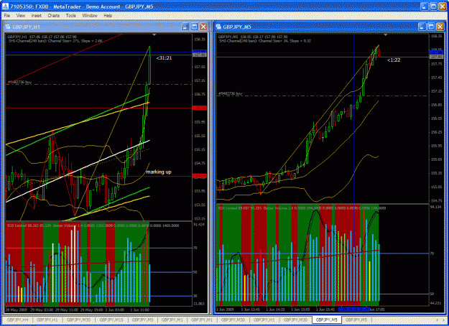Open the Tools menu
The image size is (449, 326).
[70, 16]
